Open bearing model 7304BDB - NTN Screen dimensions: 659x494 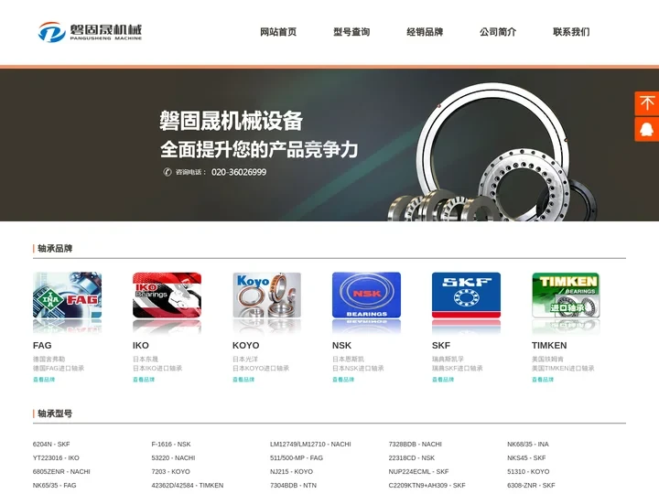293,485
